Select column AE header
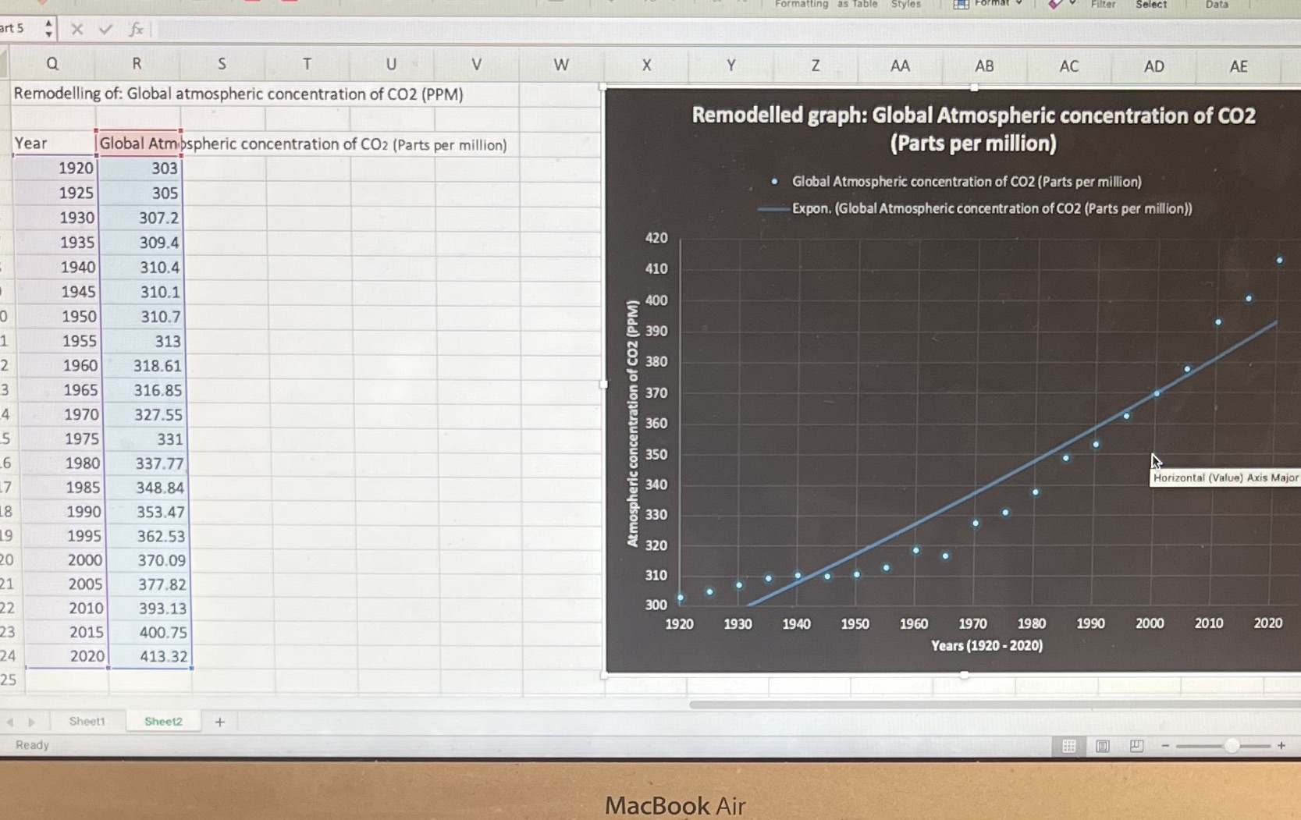The height and width of the screenshot is (820, 1301). (1239, 66)
